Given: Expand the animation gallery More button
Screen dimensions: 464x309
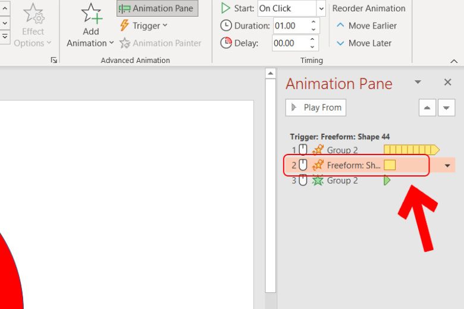Looking at the screenshot, I should 5,37.
